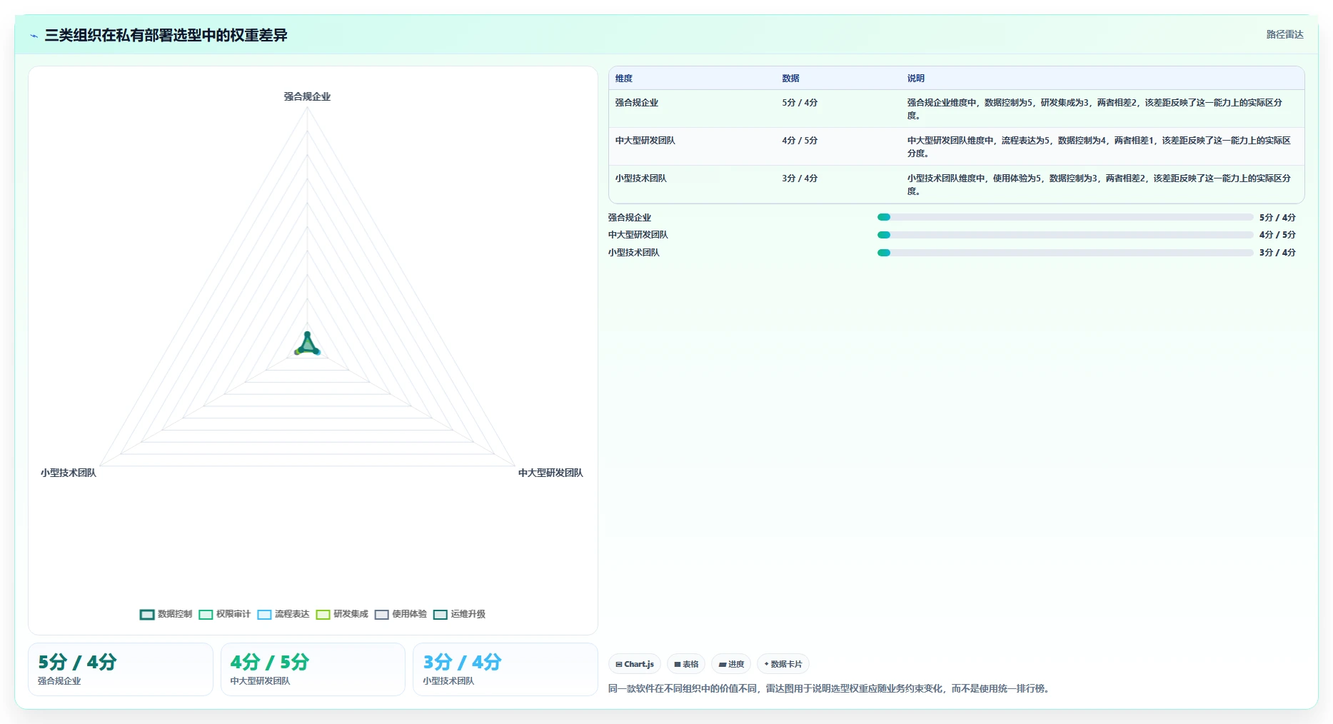Click the 中大型研发团队 progress bar

1065,235
